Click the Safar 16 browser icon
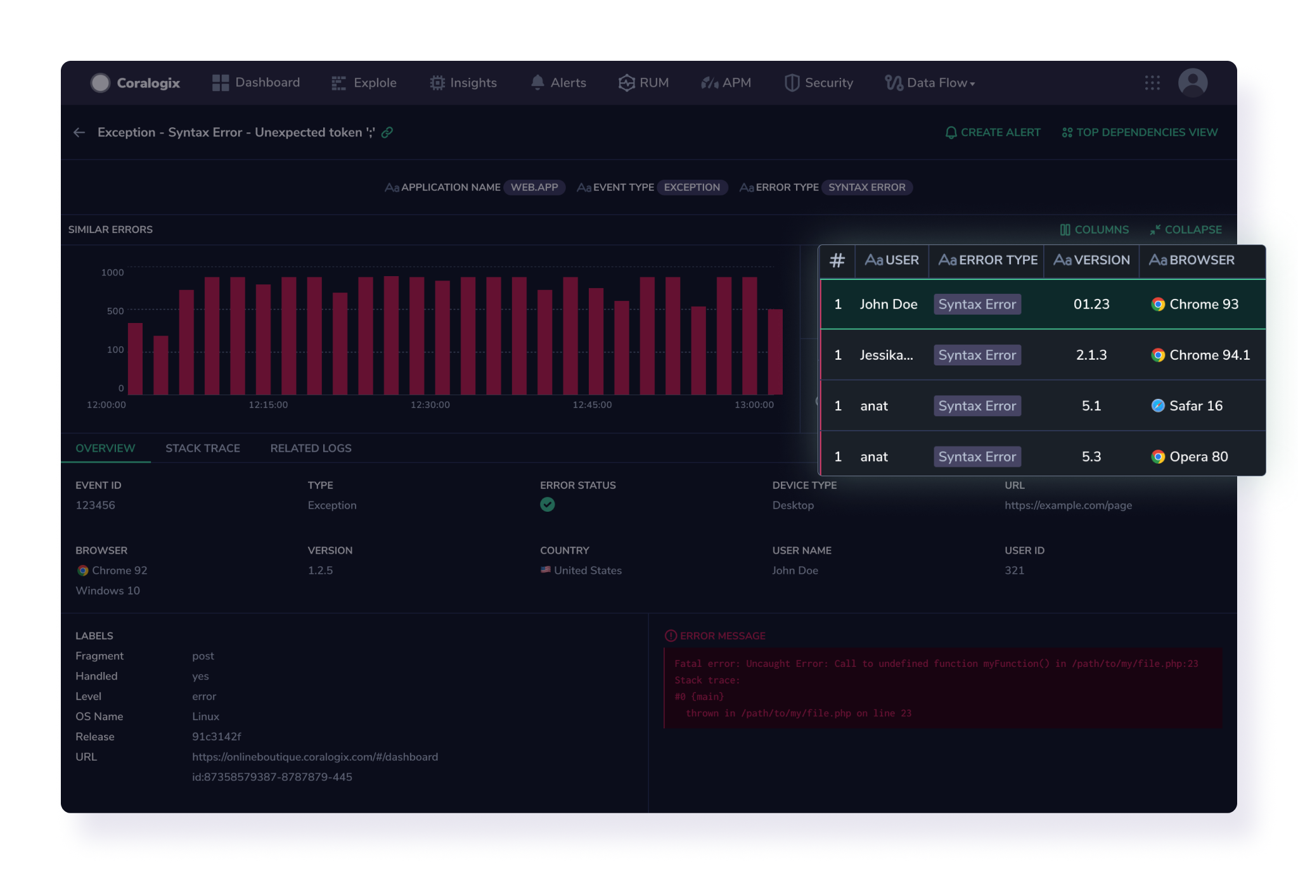 (x=1158, y=406)
